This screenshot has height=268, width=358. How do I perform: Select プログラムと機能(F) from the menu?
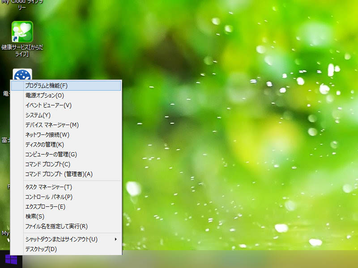tap(47, 85)
